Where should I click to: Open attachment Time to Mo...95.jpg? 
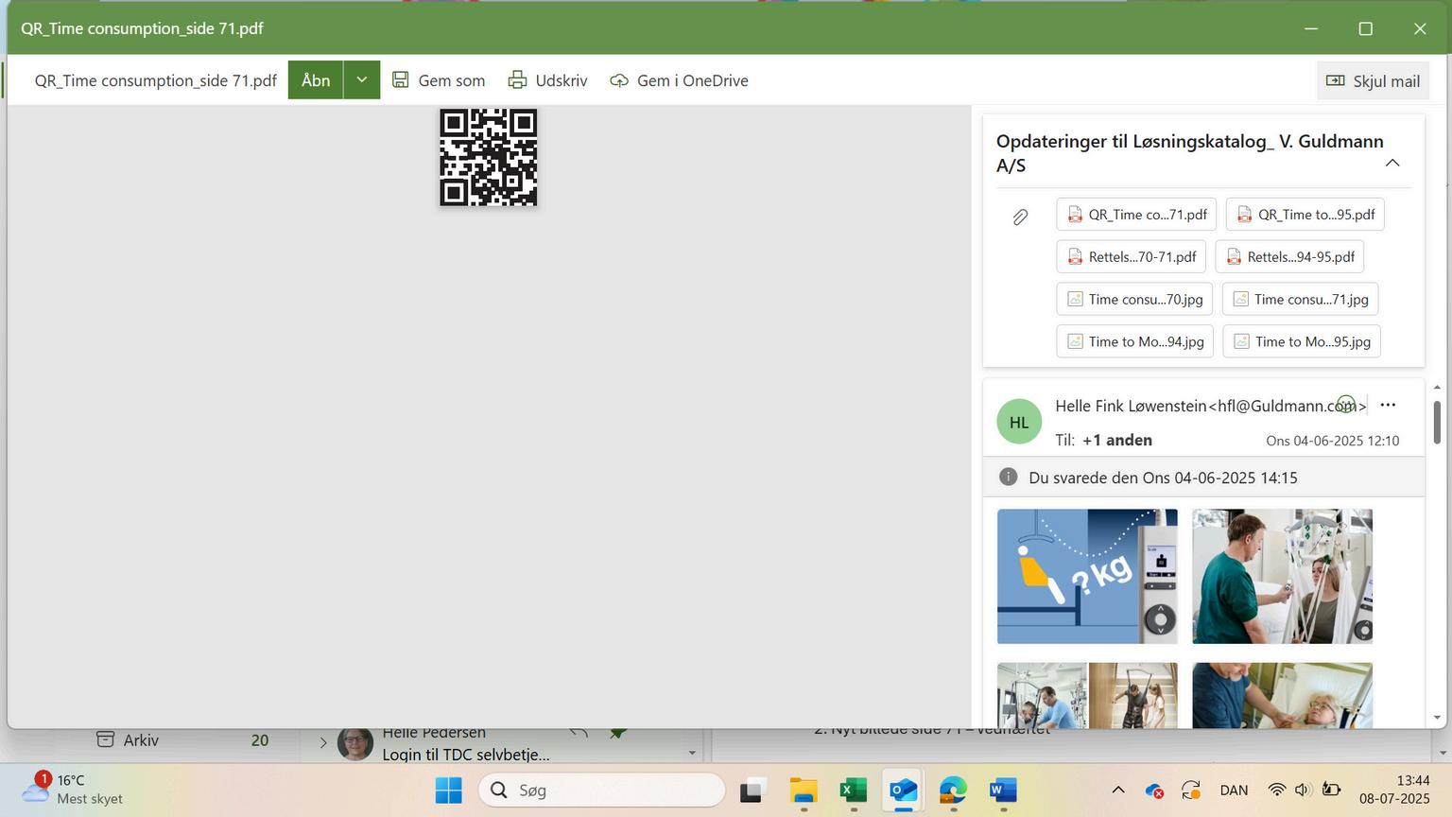(1302, 341)
